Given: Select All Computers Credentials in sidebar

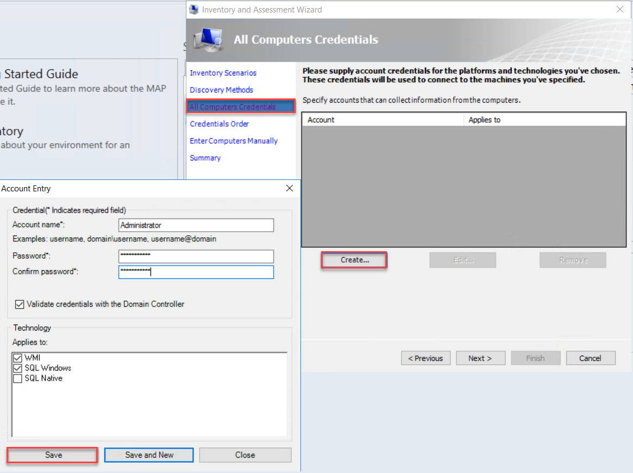Looking at the screenshot, I should tap(233, 107).
